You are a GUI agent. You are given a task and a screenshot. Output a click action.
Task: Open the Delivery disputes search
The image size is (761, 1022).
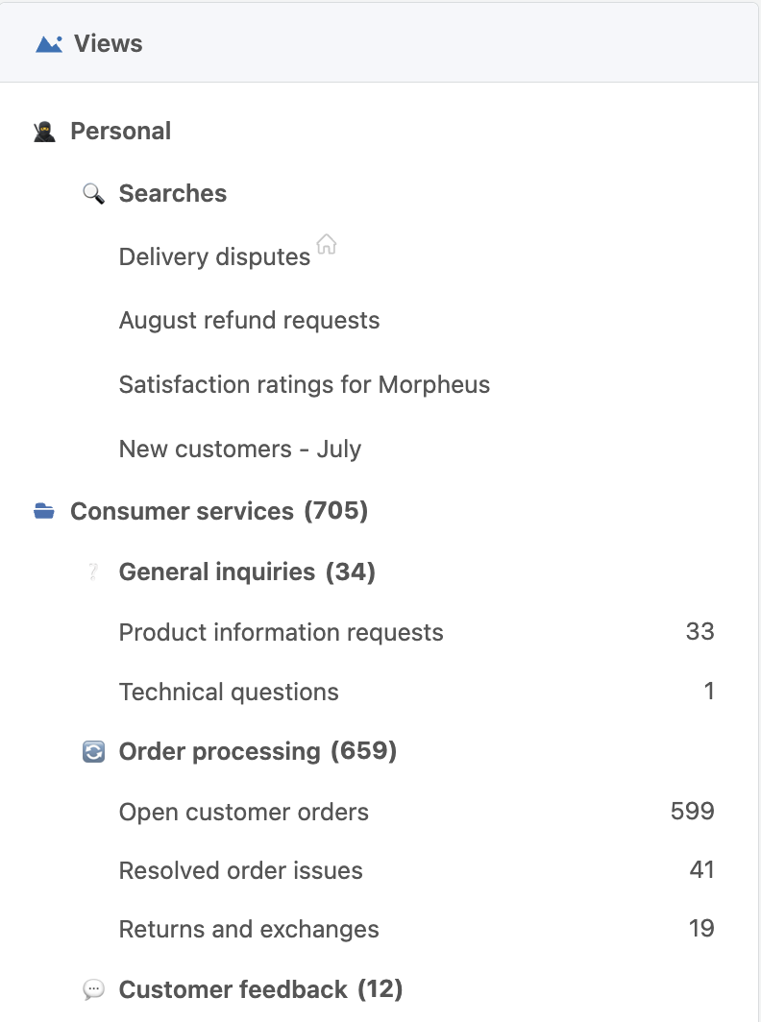tap(214, 256)
